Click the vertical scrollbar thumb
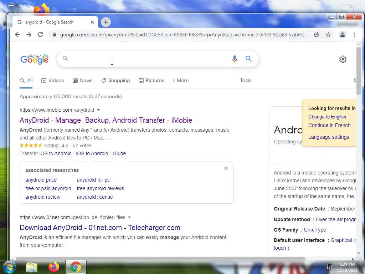The width and height of the screenshot is (365, 274). click(x=359, y=71)
